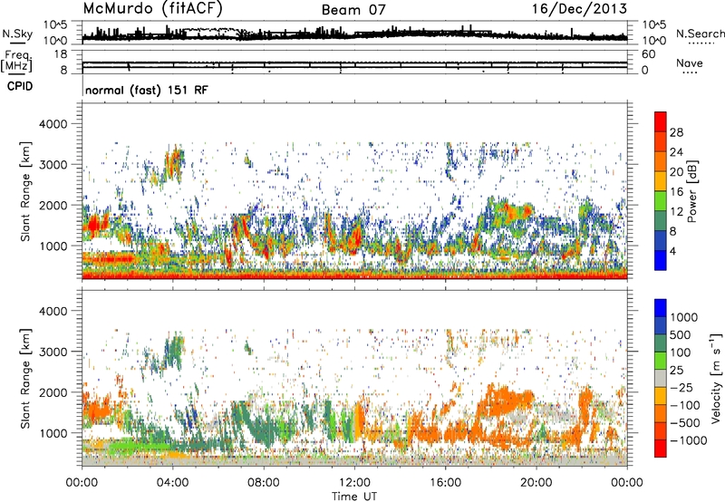Click the "4000" tick on the power panel
Screen dimensions: 725x502
(53, 124)
